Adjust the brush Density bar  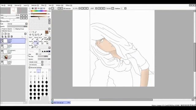coord(44,59)
